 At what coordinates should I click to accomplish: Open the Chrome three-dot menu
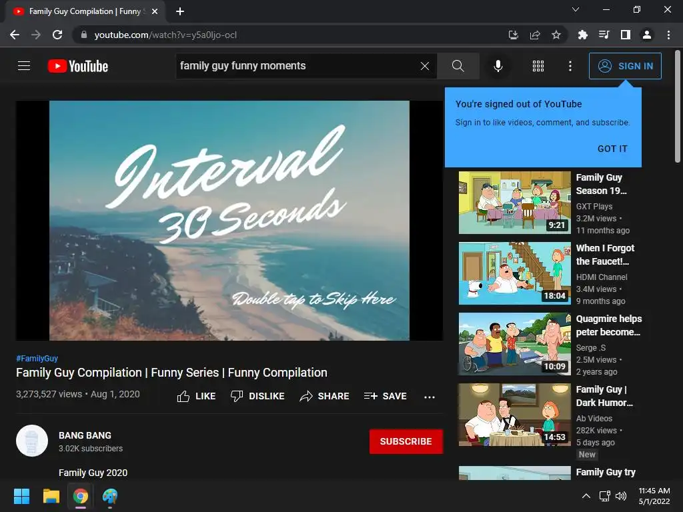pyautogui.click(x=668, y=35)
